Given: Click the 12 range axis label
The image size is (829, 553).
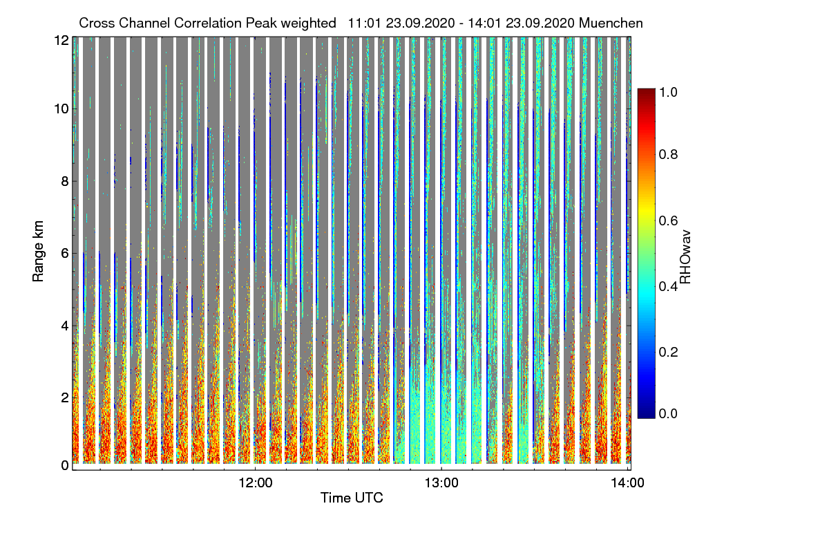Looking at the screenshot, I should (x=61, y=40).
